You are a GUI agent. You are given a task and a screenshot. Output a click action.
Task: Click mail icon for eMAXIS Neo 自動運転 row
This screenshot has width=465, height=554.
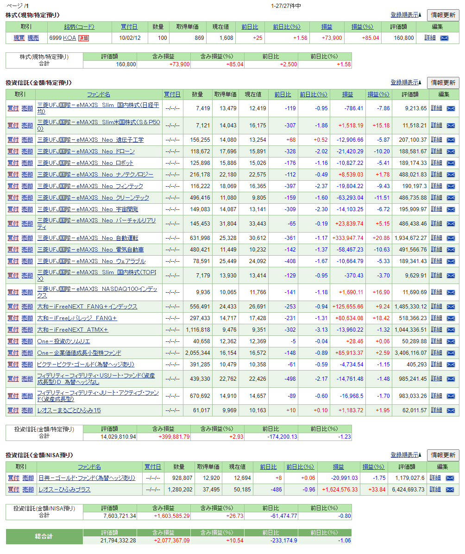click(x=451, y=238)
